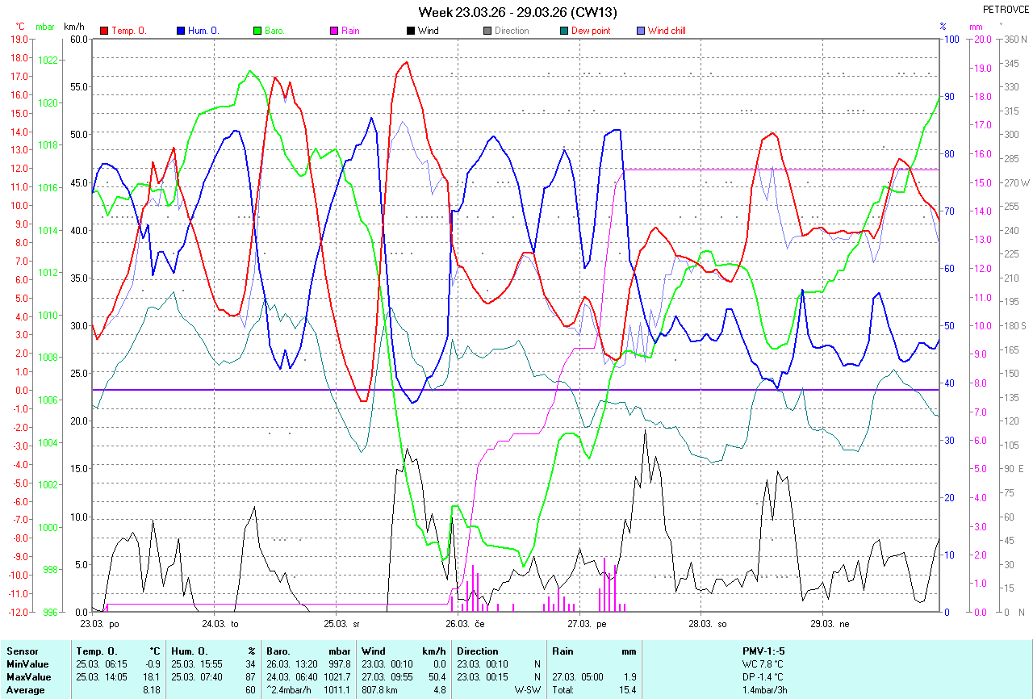Click the lavender Wind chill legend square
Viewport: 1033px width, 699px height.
[641, 31]
